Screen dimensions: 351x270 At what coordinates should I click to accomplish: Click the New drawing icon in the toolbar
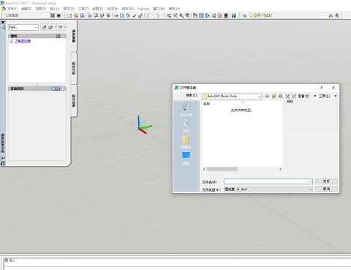pos(69,15)
